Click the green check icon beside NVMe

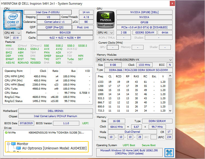click(x=6, y=132)
